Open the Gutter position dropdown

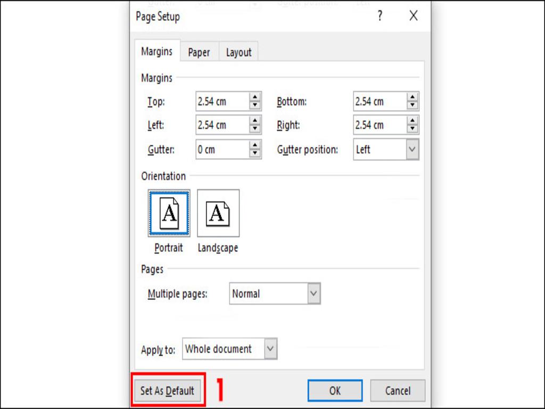(412, 150)
